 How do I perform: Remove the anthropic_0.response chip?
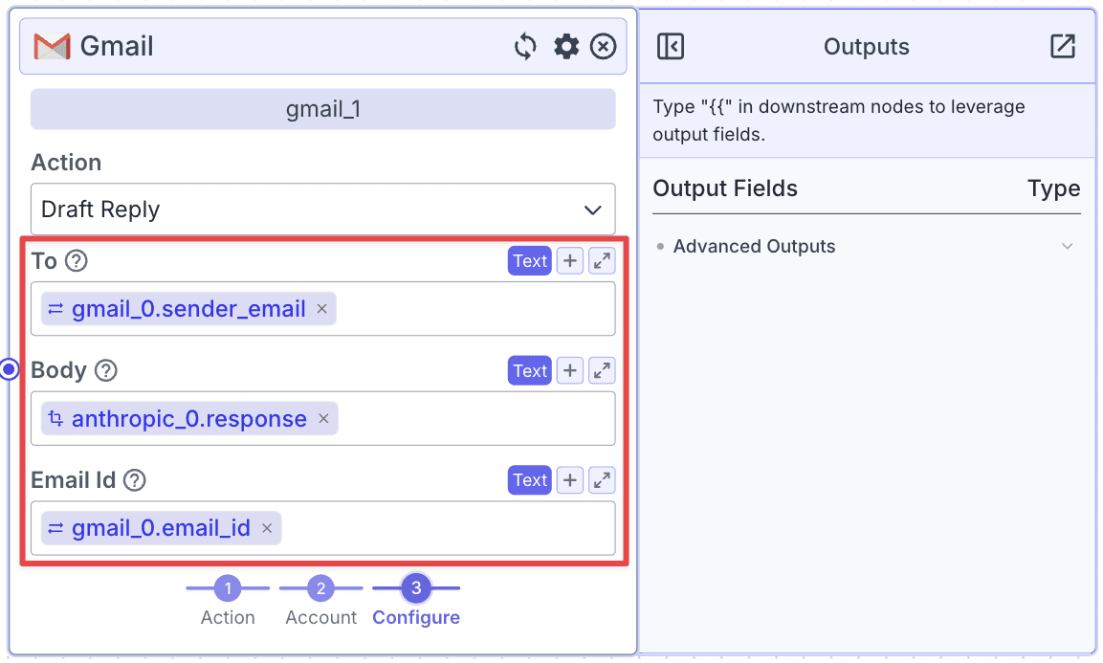pyautogui.click(x=323, y=419)
